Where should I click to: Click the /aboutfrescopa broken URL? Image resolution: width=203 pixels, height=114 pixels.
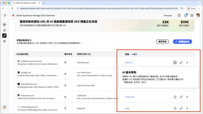(83, 63)
